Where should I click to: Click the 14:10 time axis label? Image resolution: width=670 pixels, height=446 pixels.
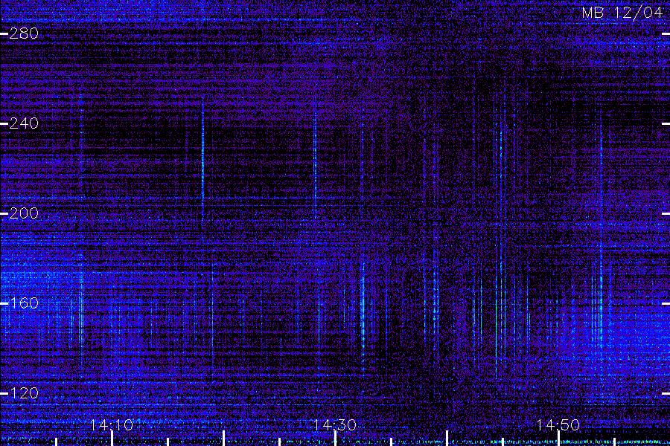pyautogui.click(x=112, y=424)
